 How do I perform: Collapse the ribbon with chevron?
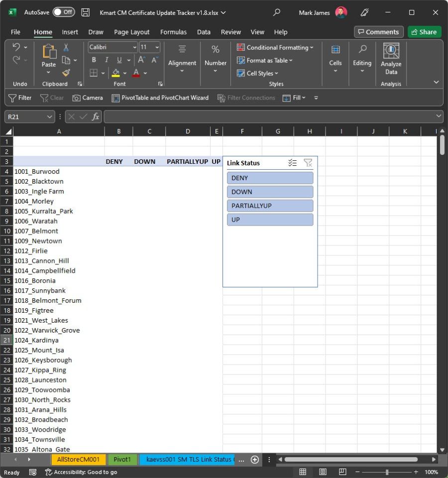point(436,82)
